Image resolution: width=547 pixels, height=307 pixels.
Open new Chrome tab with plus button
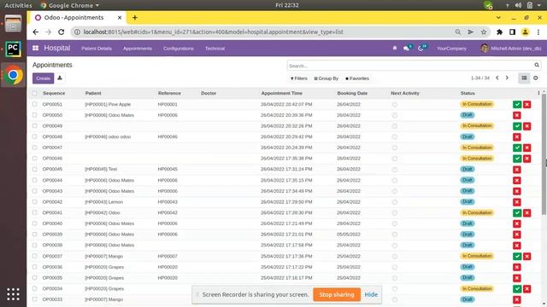point(135,17)
